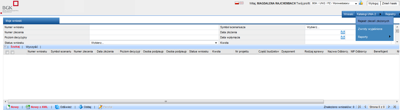The width and height of the screenshot is (400, 110).
Task: Tick the second header checkbox in table
Action: (12, 52)
